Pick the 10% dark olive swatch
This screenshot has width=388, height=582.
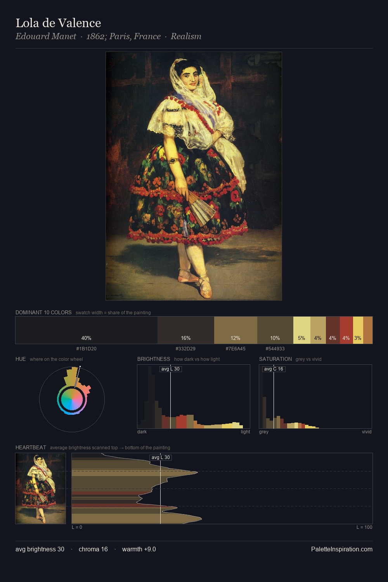tap(275, 330)
